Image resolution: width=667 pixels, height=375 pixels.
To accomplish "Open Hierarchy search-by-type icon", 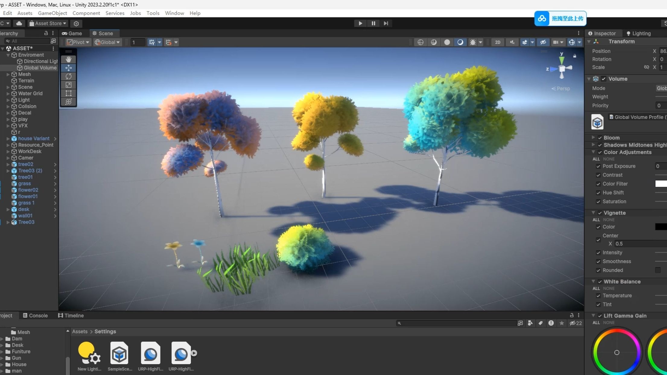I will click(53, 41).
